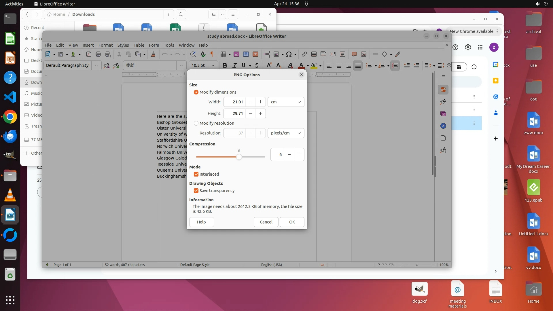Click the Bold formatting icon
The width and height of the screenshot is (553, 311).
(225, 65)
